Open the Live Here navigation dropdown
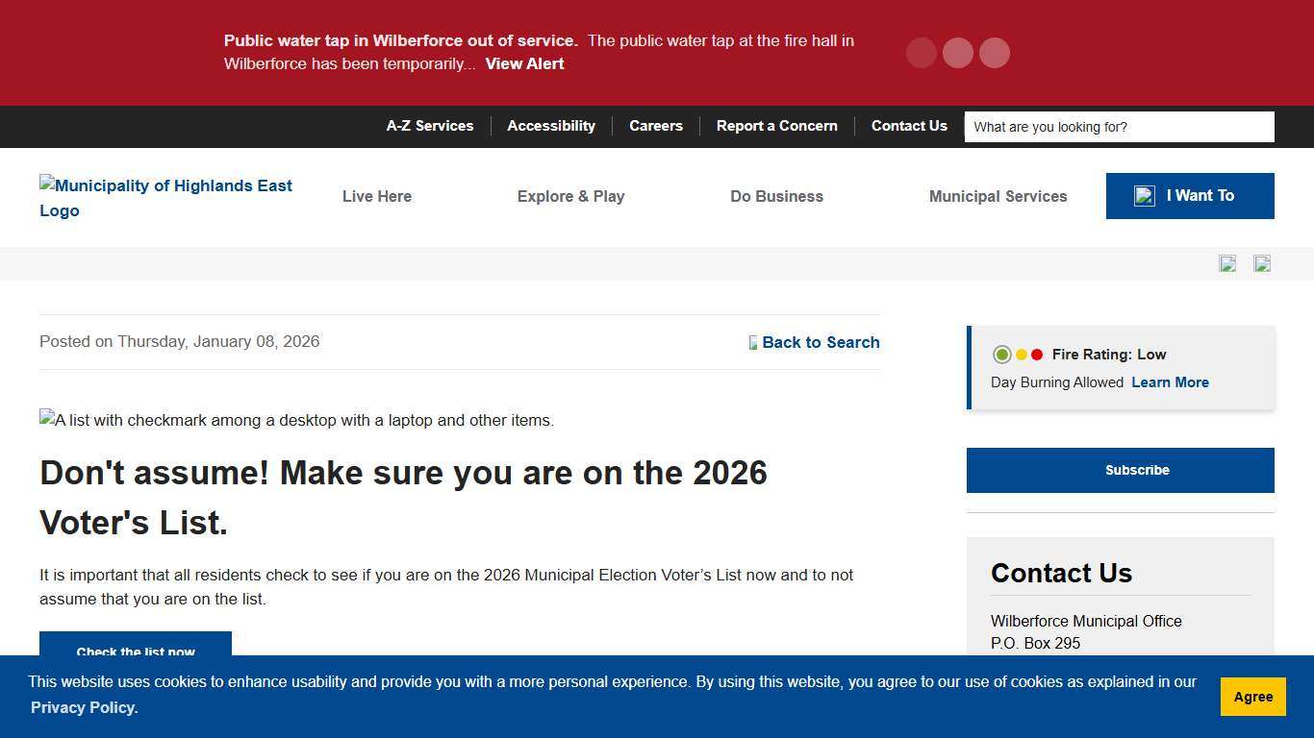1314x738 pixels. pyautogui.click(x=376, y=196)
